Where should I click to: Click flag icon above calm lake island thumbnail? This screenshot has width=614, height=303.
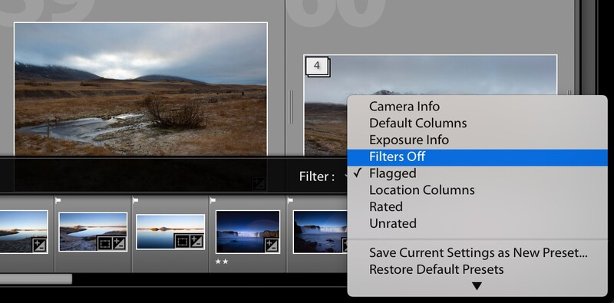pos(136,200)
